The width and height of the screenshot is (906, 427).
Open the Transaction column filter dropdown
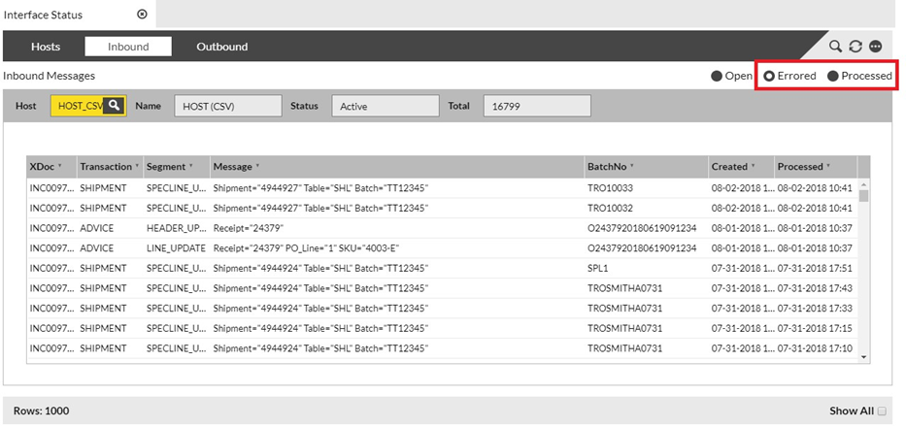(x=136, y=167)
